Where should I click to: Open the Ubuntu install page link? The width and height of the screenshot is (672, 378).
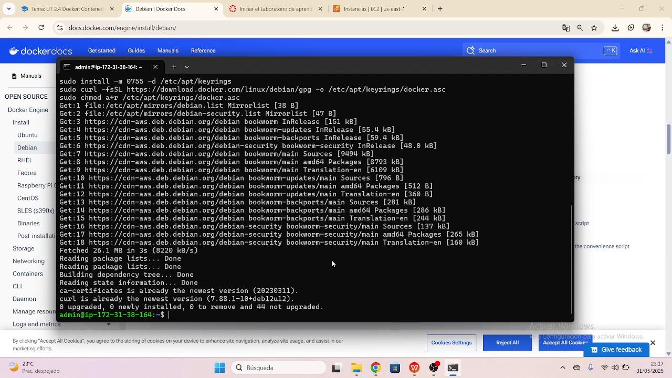point(27,135)
